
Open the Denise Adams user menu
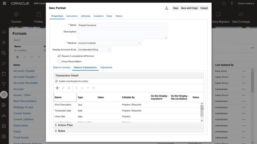246,4
